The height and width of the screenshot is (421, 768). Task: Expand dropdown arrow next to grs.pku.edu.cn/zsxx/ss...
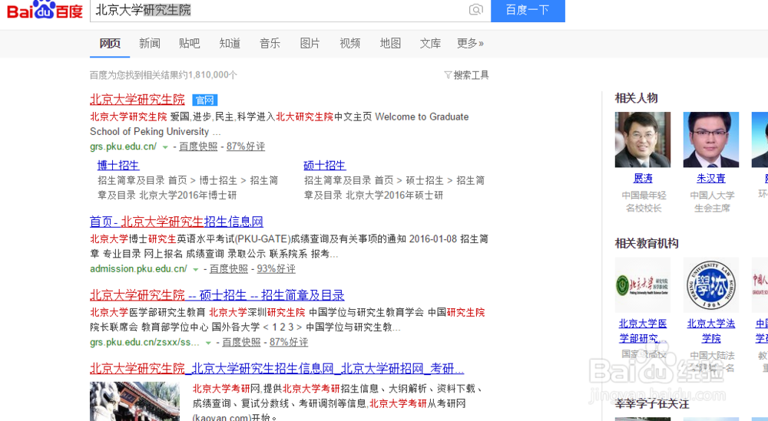208,342
